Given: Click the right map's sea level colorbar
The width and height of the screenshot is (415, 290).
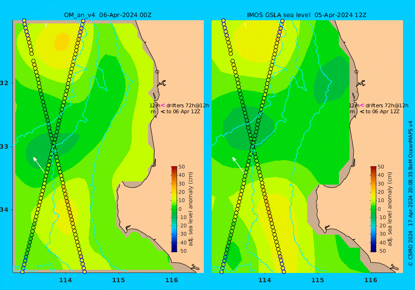Looking at the screenshot, I should pos(373,209).
